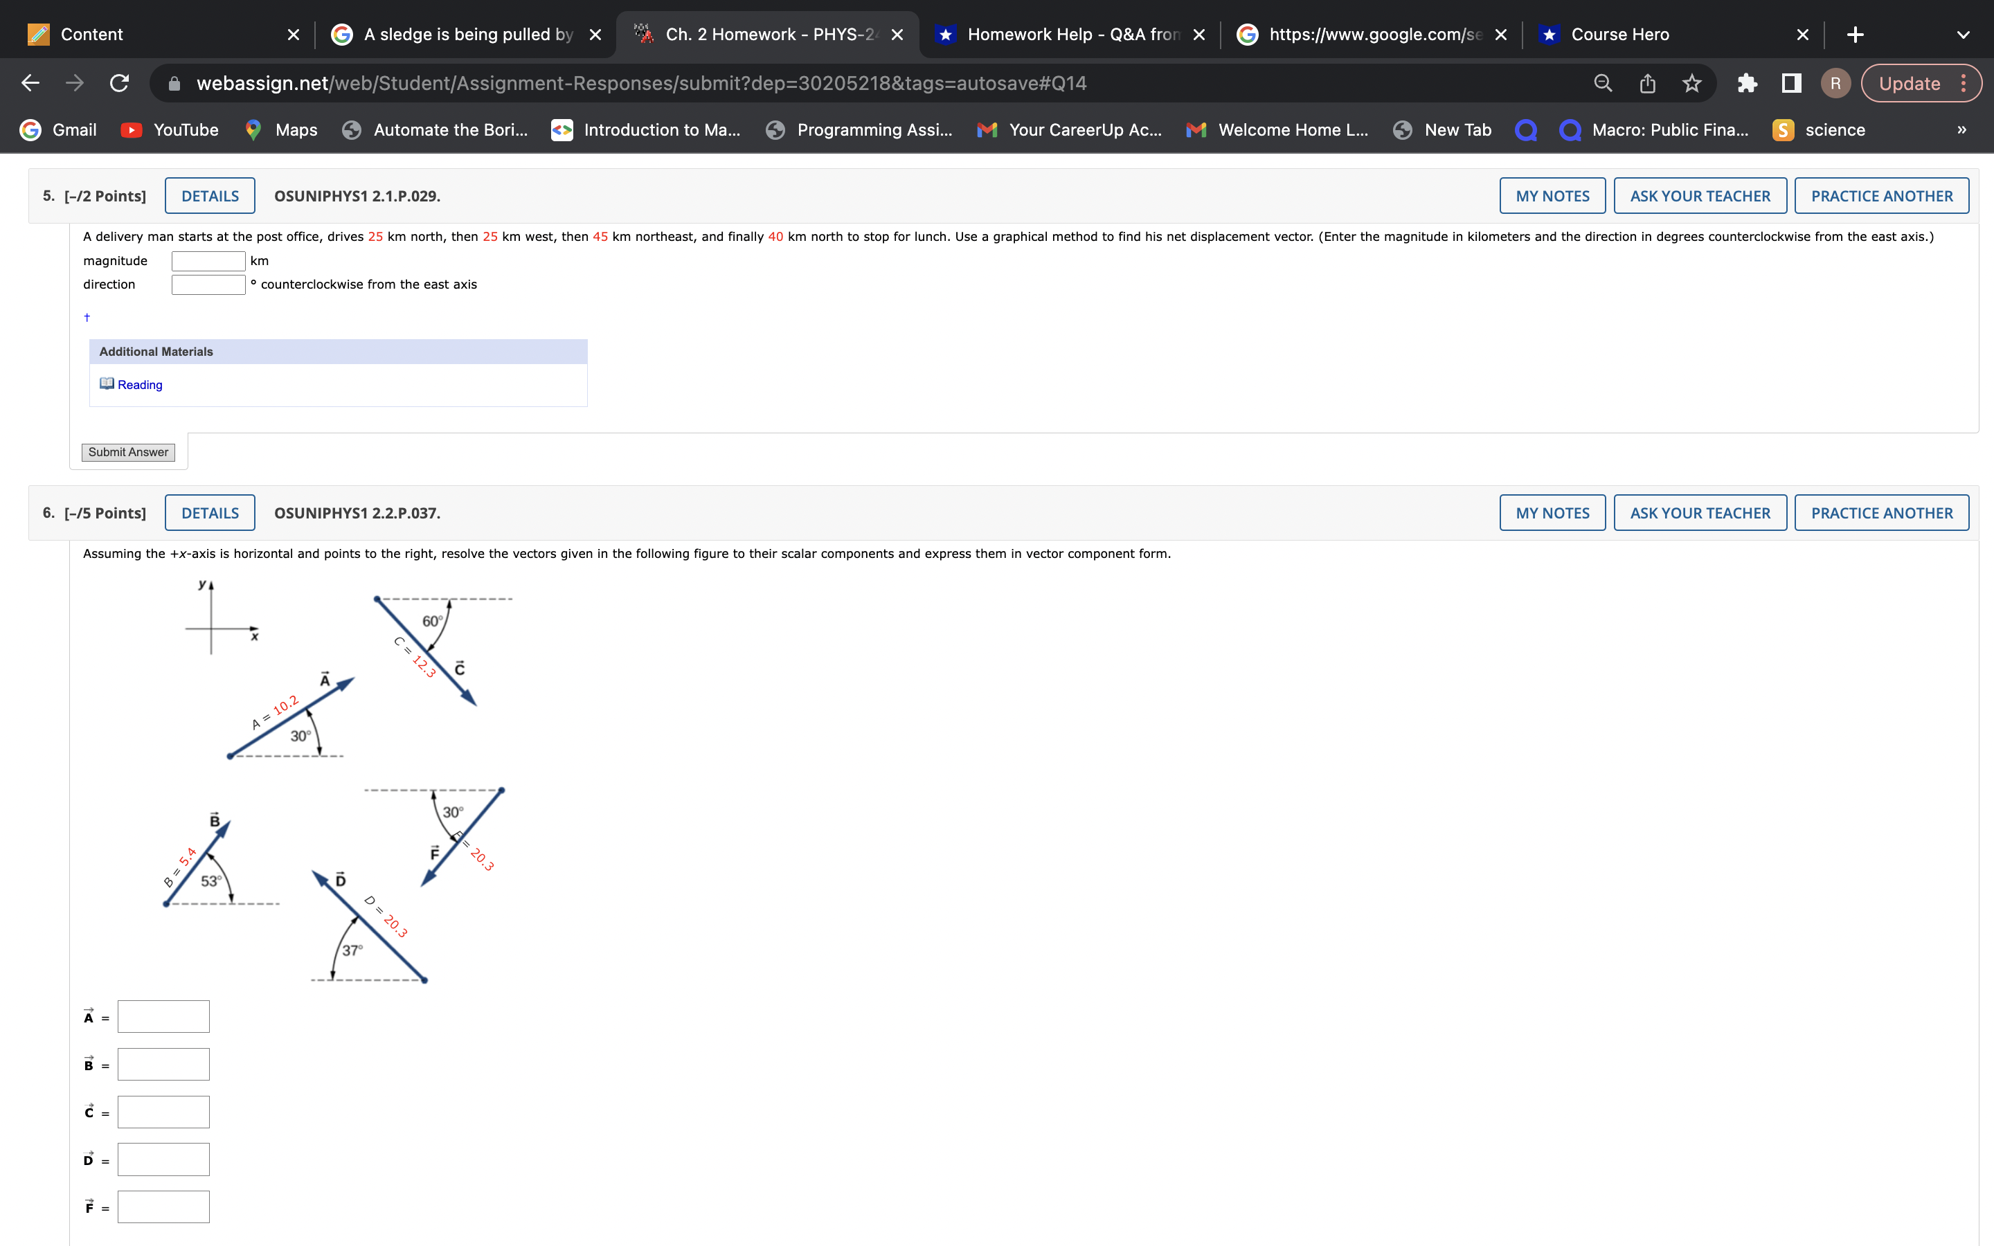Viewport: 1994px width, 1246px height.
Task: Click the browser back arrow
Action: pos(29,82)
